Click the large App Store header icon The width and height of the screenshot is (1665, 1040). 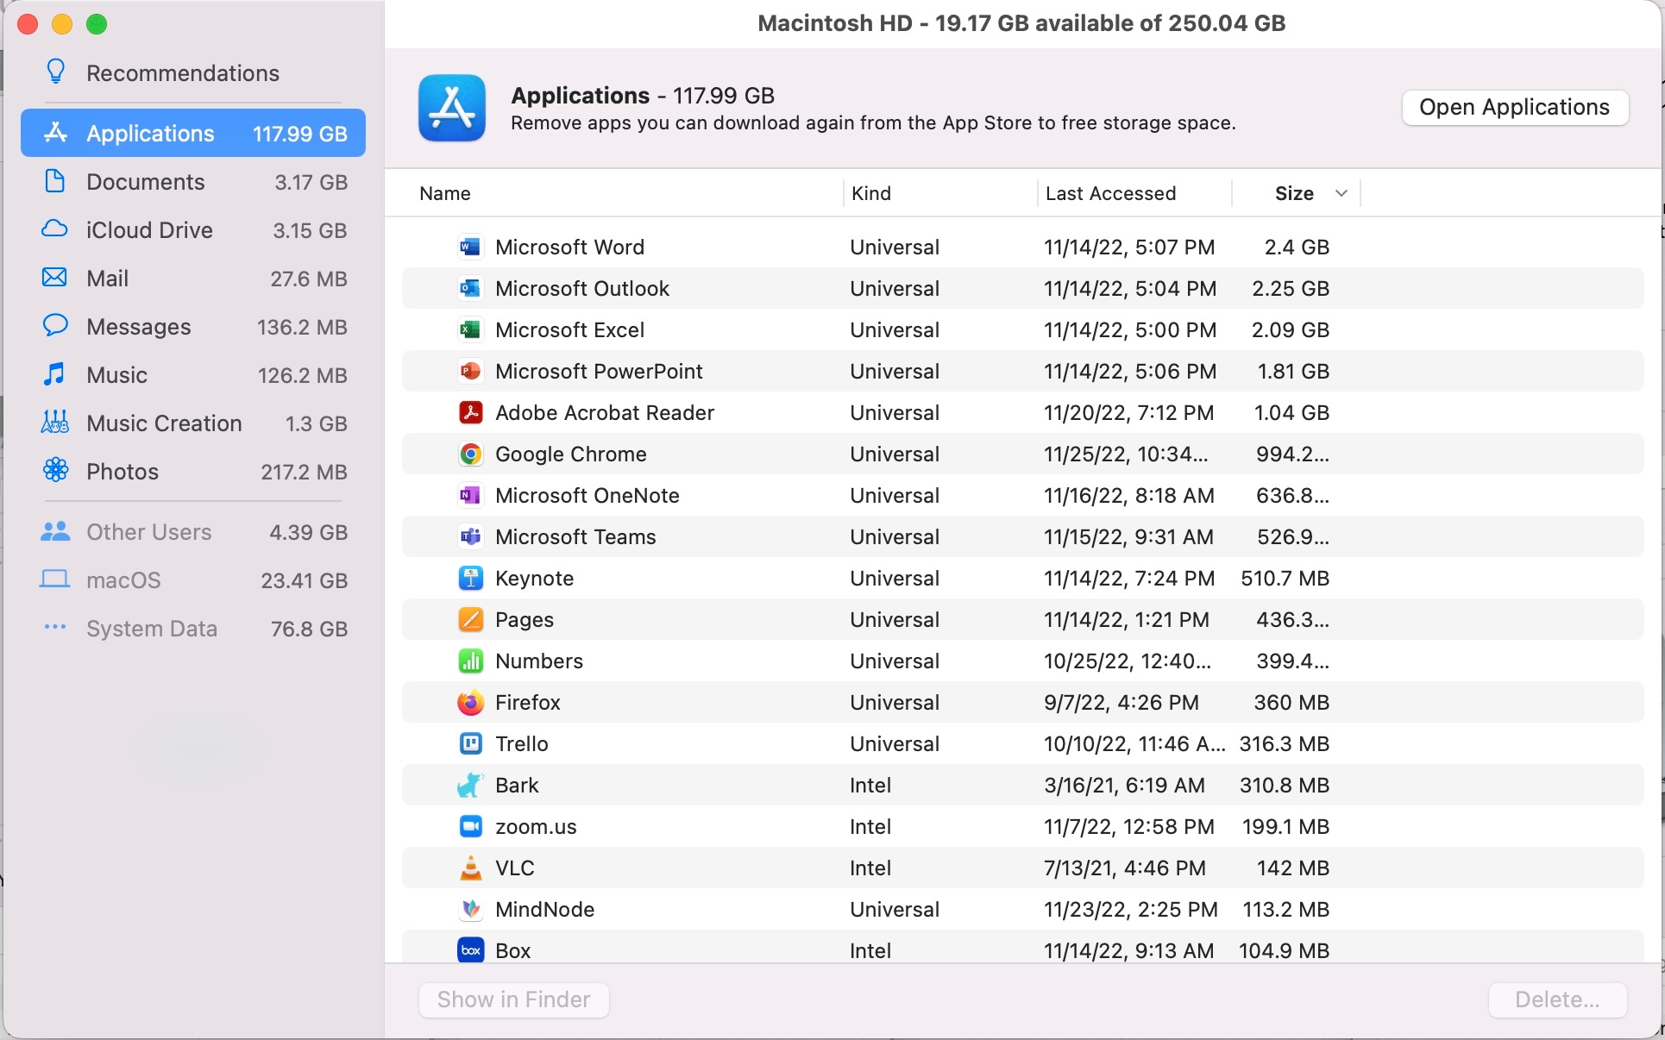[x=451, y=108]
